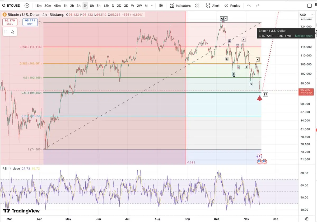Start bar Replay mode

click(232, 6)
